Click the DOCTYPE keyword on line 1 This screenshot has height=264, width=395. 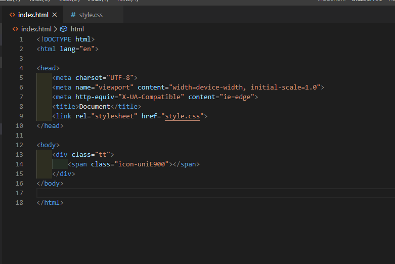tap(58, 39)
